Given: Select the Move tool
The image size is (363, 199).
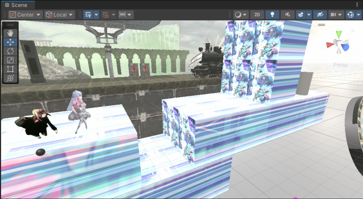Looking at the screenshot, I should (x=10, y=42).
